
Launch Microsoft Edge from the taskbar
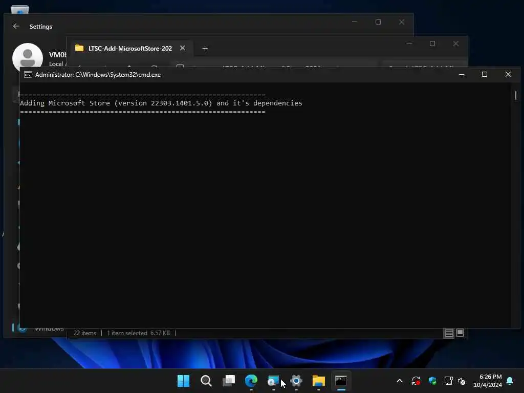[x=251, y=381]
